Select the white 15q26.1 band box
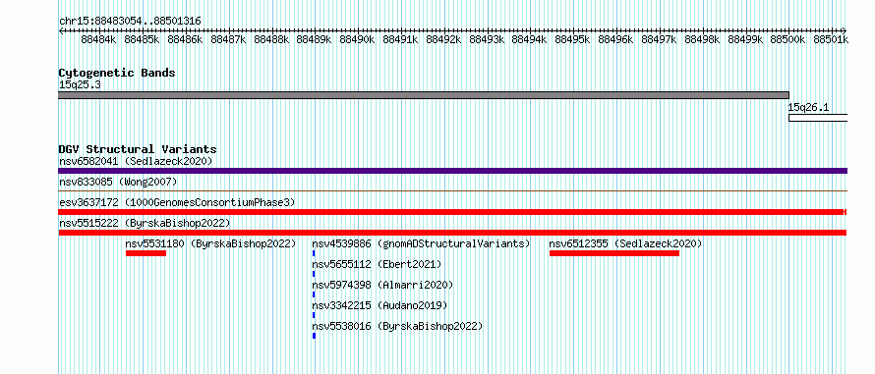The image size is (875, 374). 818,118
